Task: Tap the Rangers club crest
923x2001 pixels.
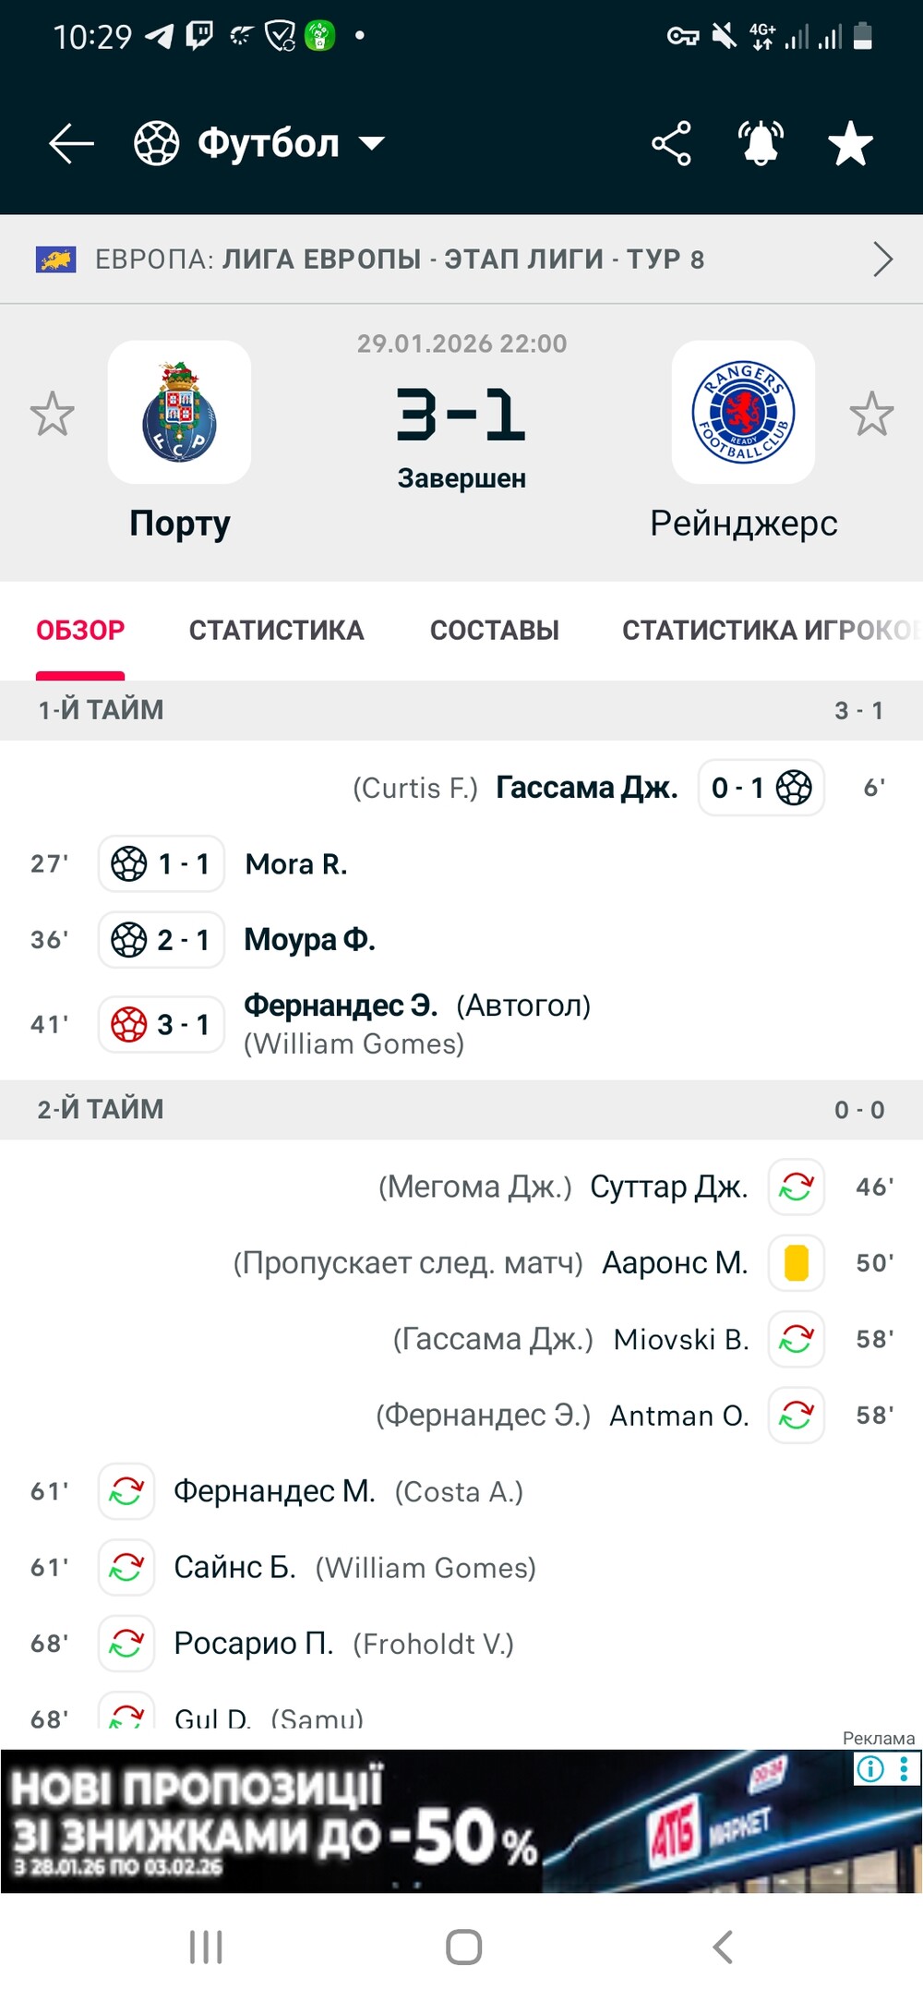Action: click(743, 412)
